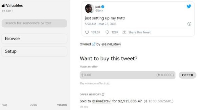
Task: Refresh the offer history icon
Action: tap(103, 94)
